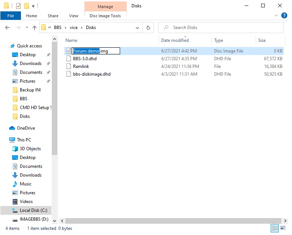Open the pinned Downloads under Quick access
This screenshot has width=292, height=235.
[x=30, y=64]
